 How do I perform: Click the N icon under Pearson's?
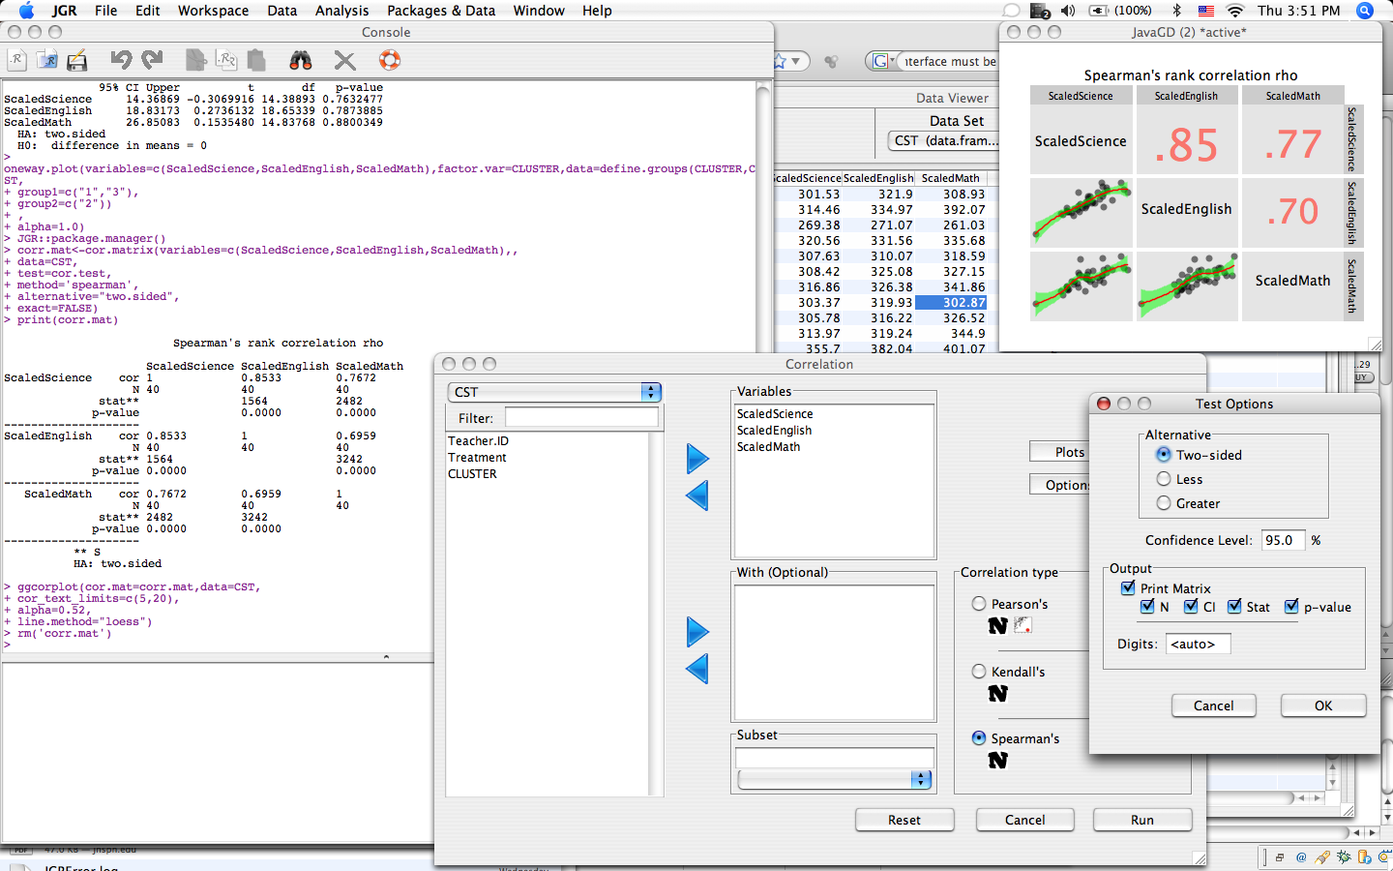pyautogui.click(x=998, y=626)
